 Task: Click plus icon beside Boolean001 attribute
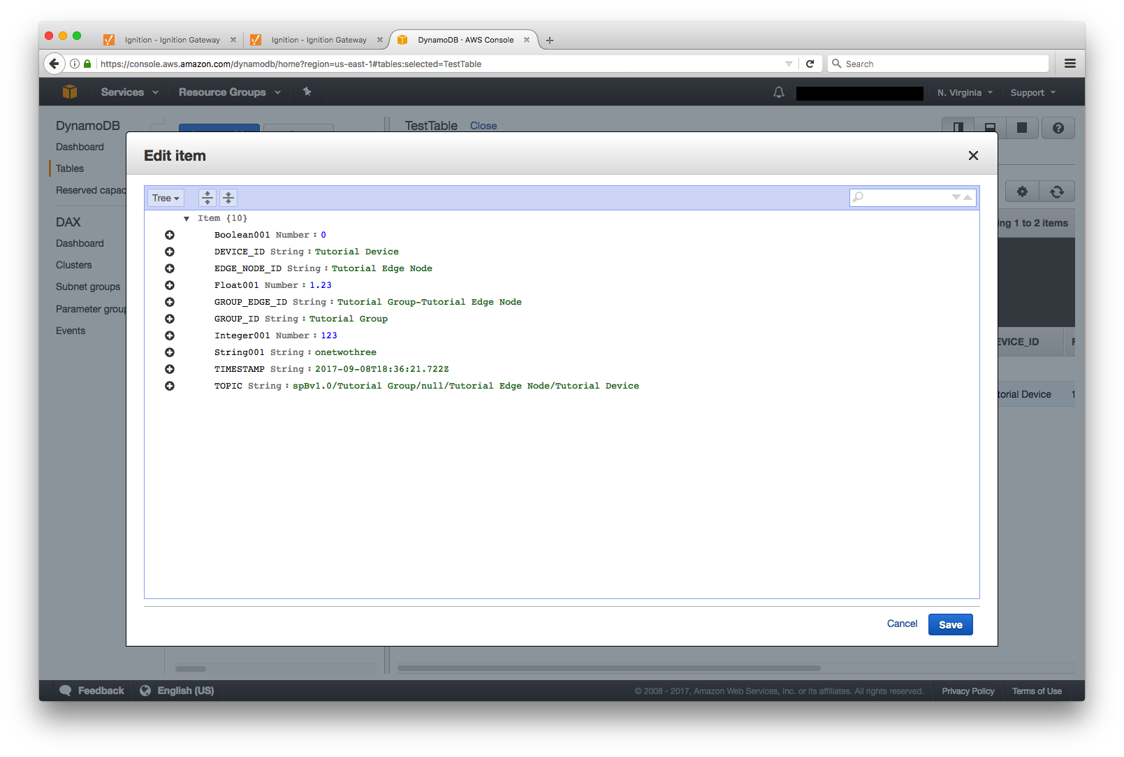(170, 235)
